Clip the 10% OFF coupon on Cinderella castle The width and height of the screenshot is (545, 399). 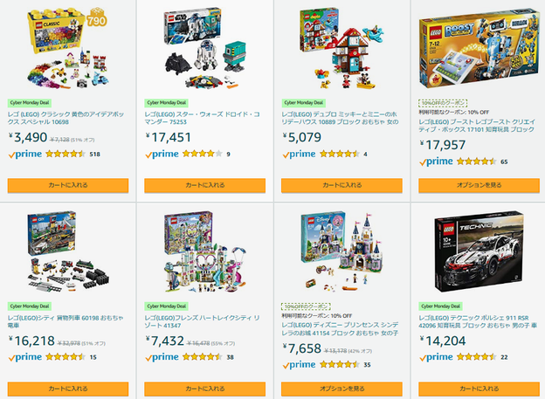coord(306,306)
